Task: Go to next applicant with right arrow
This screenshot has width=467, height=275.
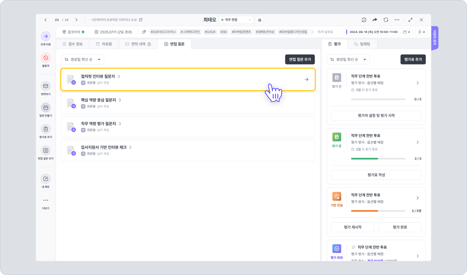Action: click(76, 20)
